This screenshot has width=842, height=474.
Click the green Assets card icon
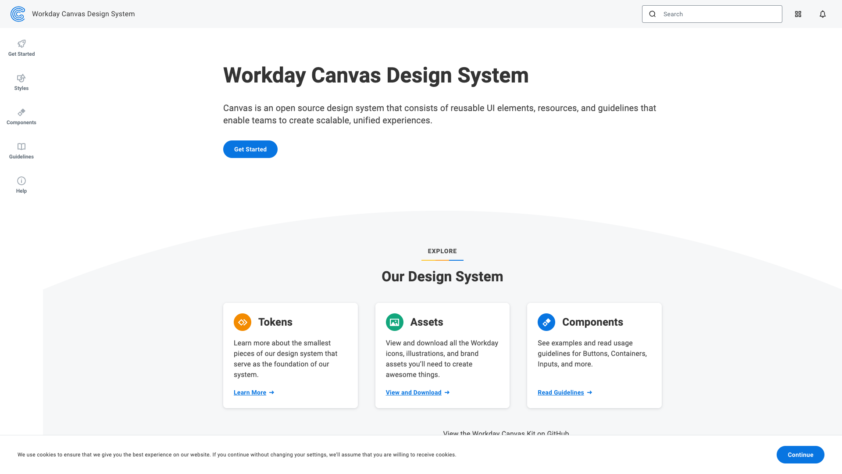[x=394, y=322]
